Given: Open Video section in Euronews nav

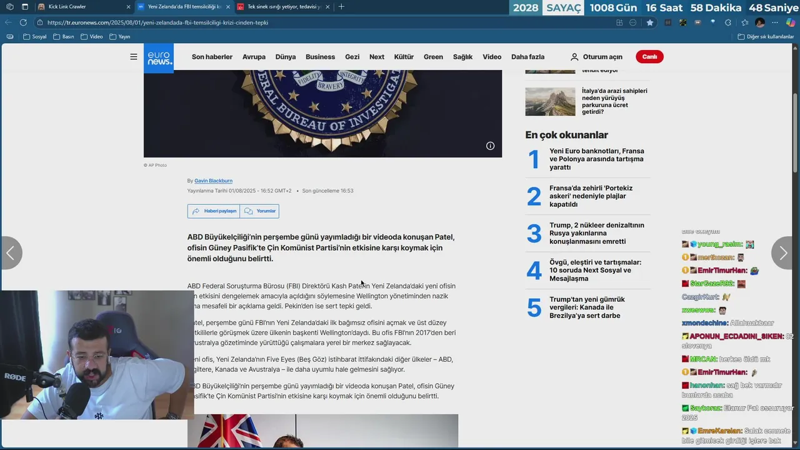Looking at the screenshot, I should pyautogui.click(x=492, y=57).
